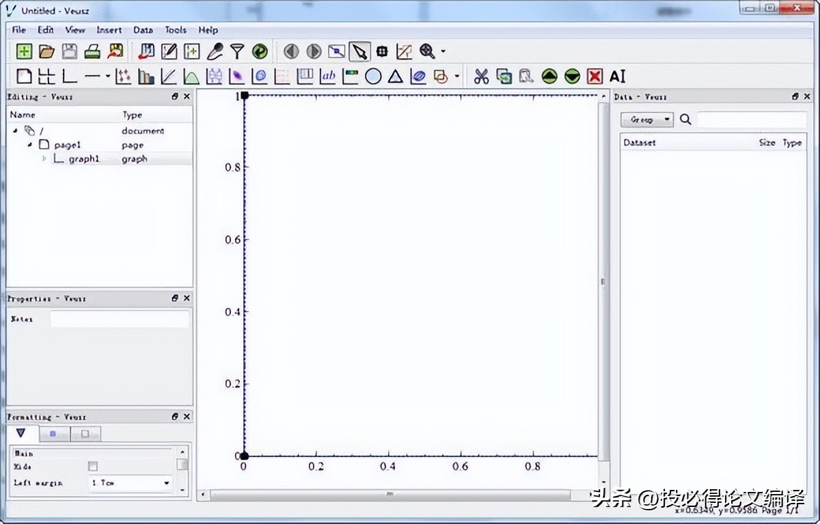Open the Help menu
The height and width of the screenshot is (524, 820).
tap(208, 30)
